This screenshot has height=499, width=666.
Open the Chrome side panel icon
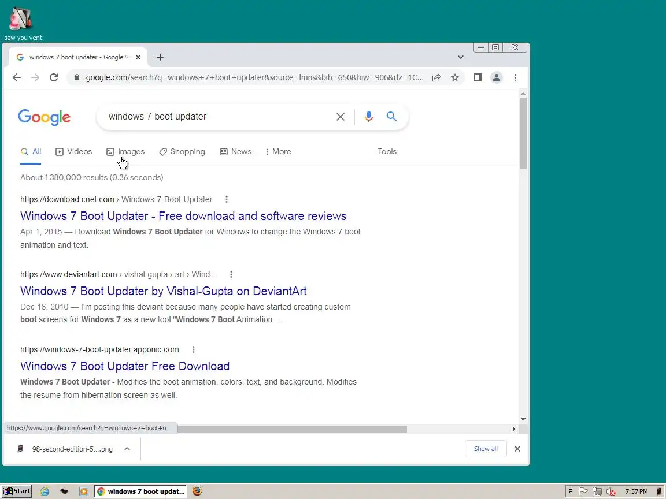[478, 77]
